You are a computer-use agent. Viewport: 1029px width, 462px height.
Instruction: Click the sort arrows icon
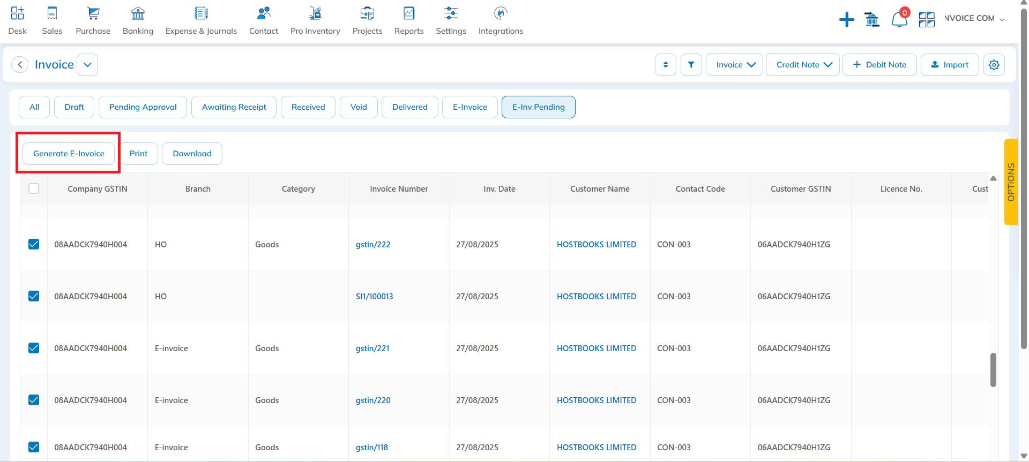(x=665, y=65)
